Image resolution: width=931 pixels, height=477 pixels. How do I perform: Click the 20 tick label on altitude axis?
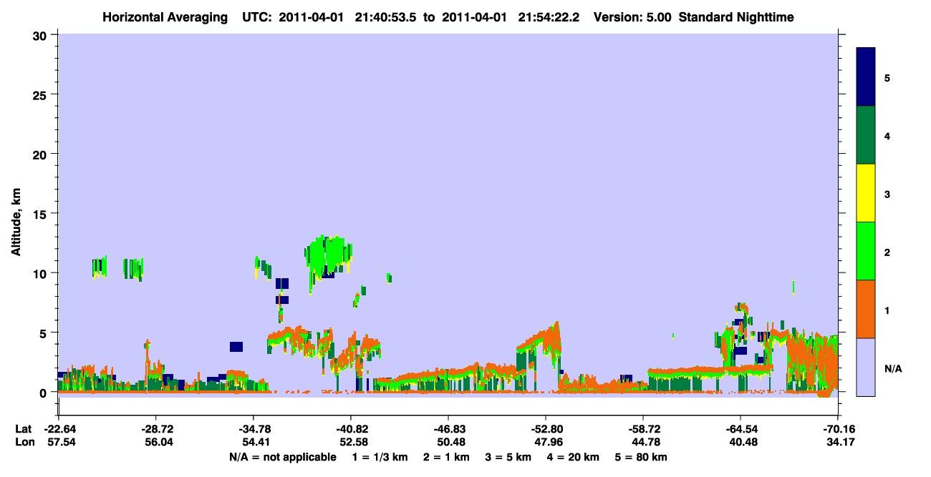(42, 154)
